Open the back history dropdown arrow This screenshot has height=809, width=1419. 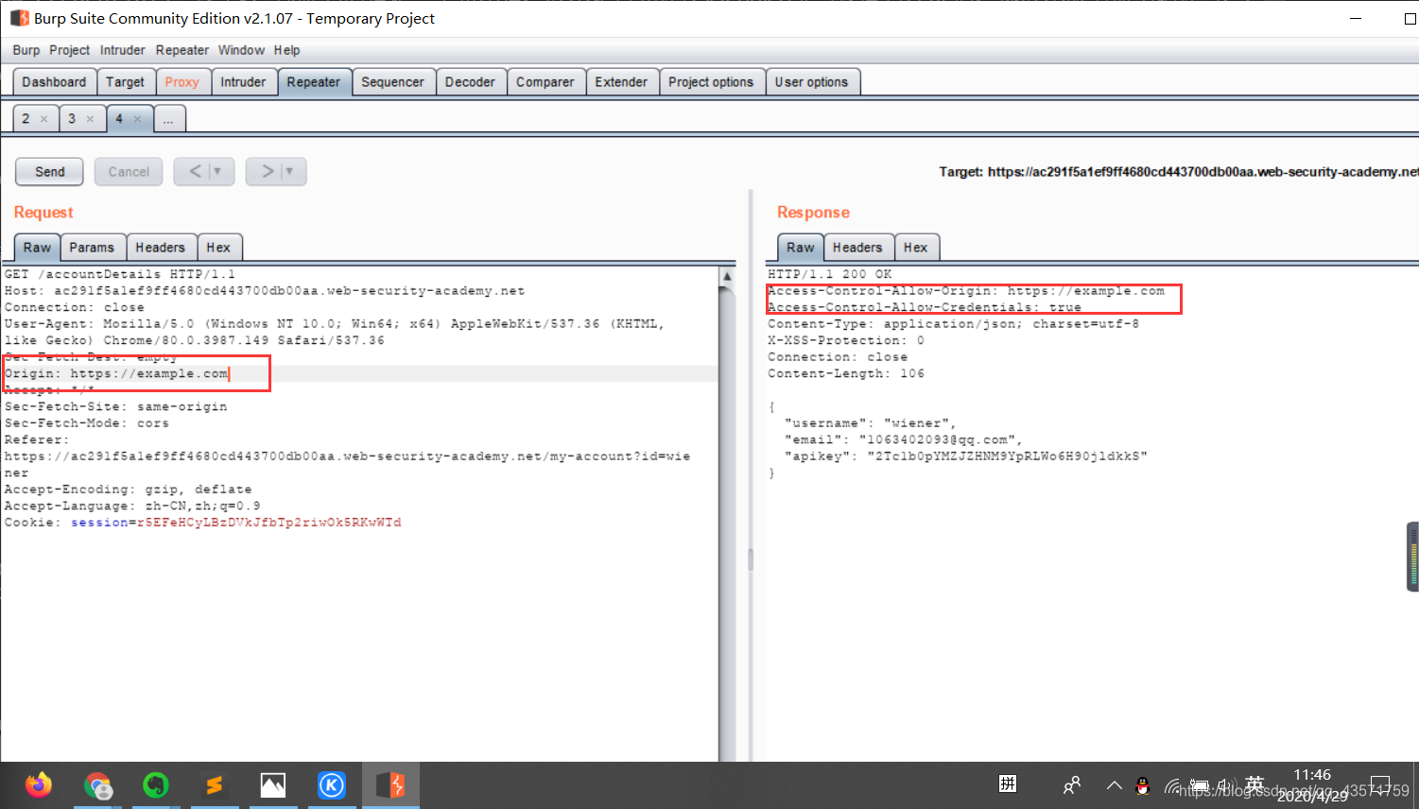218,172
